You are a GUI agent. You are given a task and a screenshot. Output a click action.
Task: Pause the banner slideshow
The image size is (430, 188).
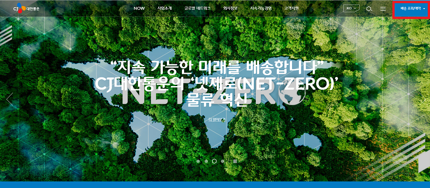coord(235,161)
